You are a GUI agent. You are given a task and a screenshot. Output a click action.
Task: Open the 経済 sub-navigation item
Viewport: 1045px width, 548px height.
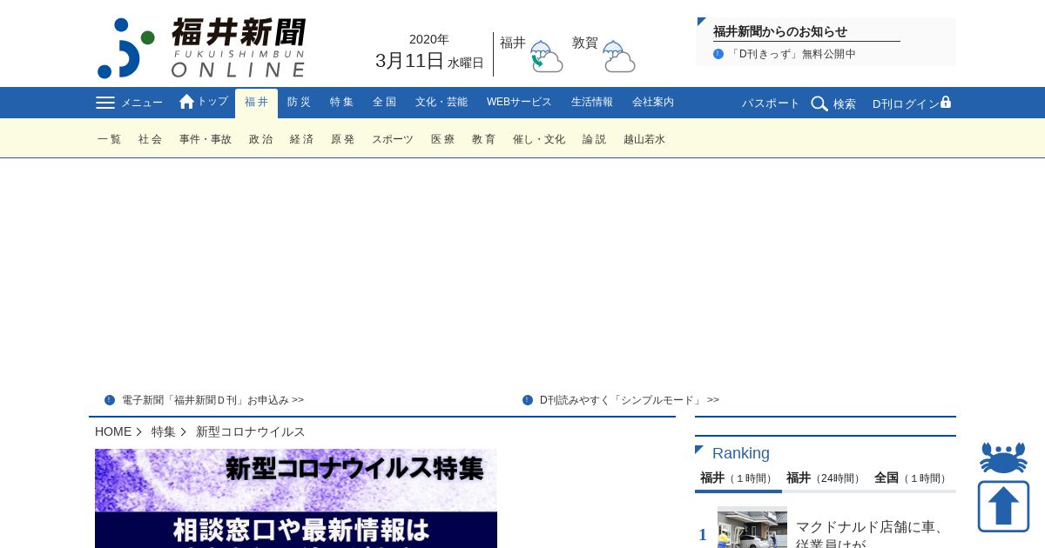pyautogui.click(x=302, y=139)
